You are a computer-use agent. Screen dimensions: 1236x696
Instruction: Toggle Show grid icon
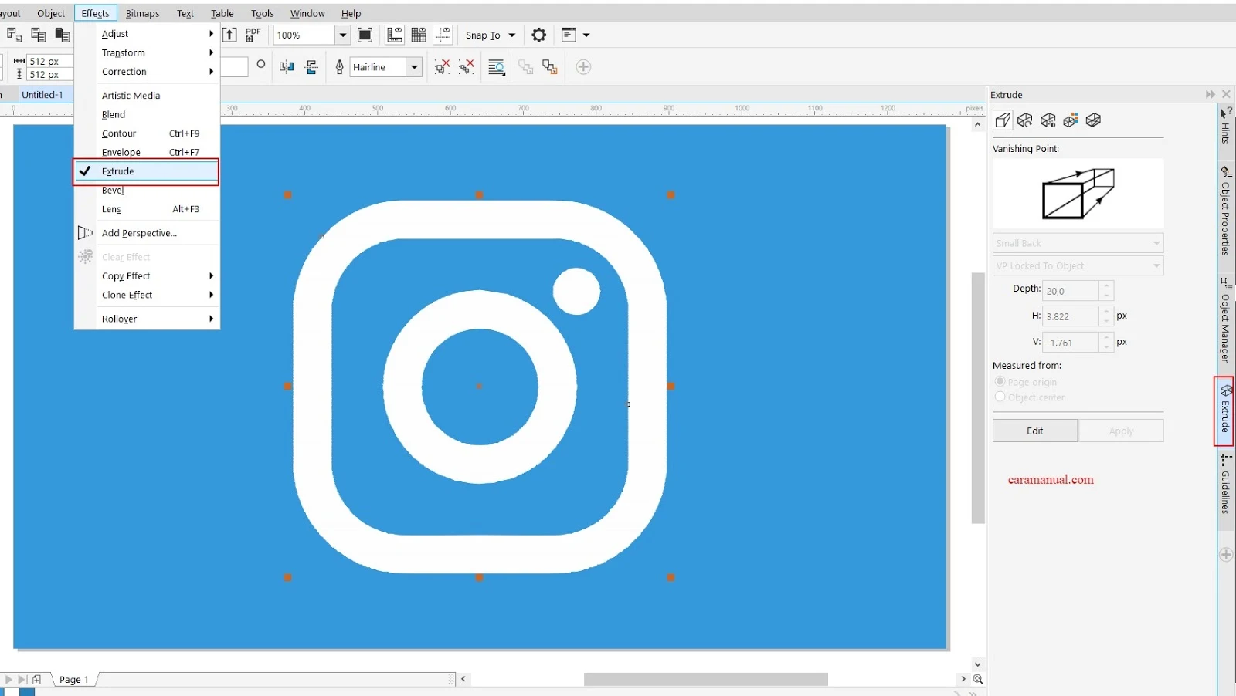pos(419,35)
